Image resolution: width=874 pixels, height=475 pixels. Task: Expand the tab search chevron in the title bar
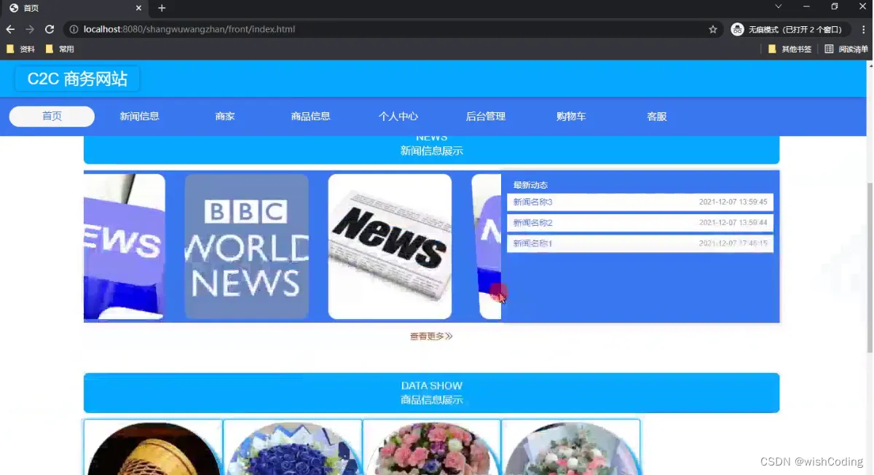coord(778,7)
